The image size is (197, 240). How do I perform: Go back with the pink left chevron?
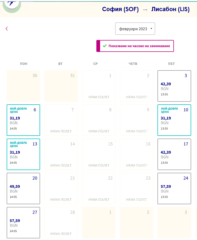coord(7,29)
